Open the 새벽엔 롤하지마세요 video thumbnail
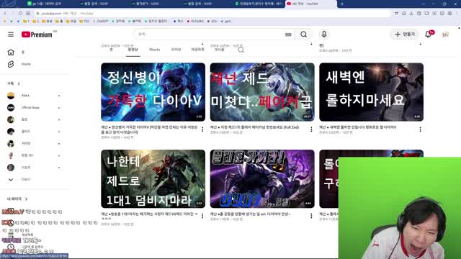461x259 pixels. [372, 92]
